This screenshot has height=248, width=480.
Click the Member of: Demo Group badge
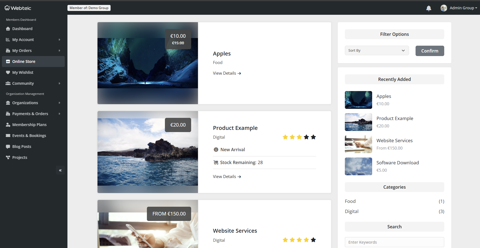coord(89,8)
